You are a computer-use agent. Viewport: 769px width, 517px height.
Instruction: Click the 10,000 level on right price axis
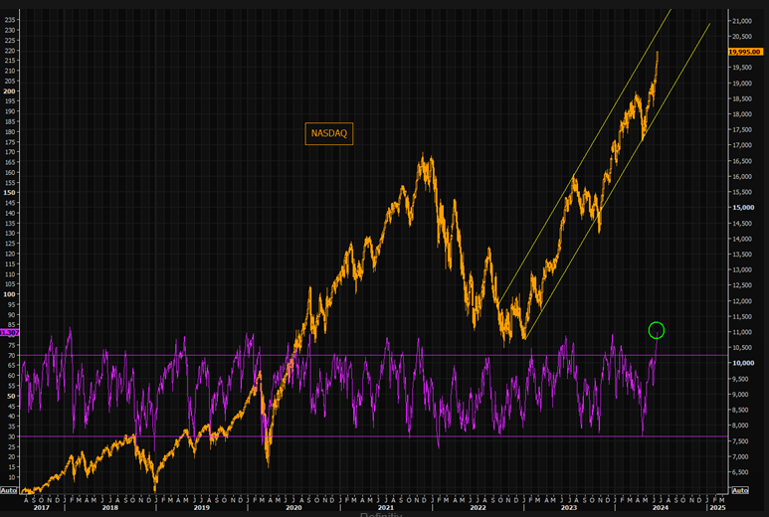click(744, 363)
